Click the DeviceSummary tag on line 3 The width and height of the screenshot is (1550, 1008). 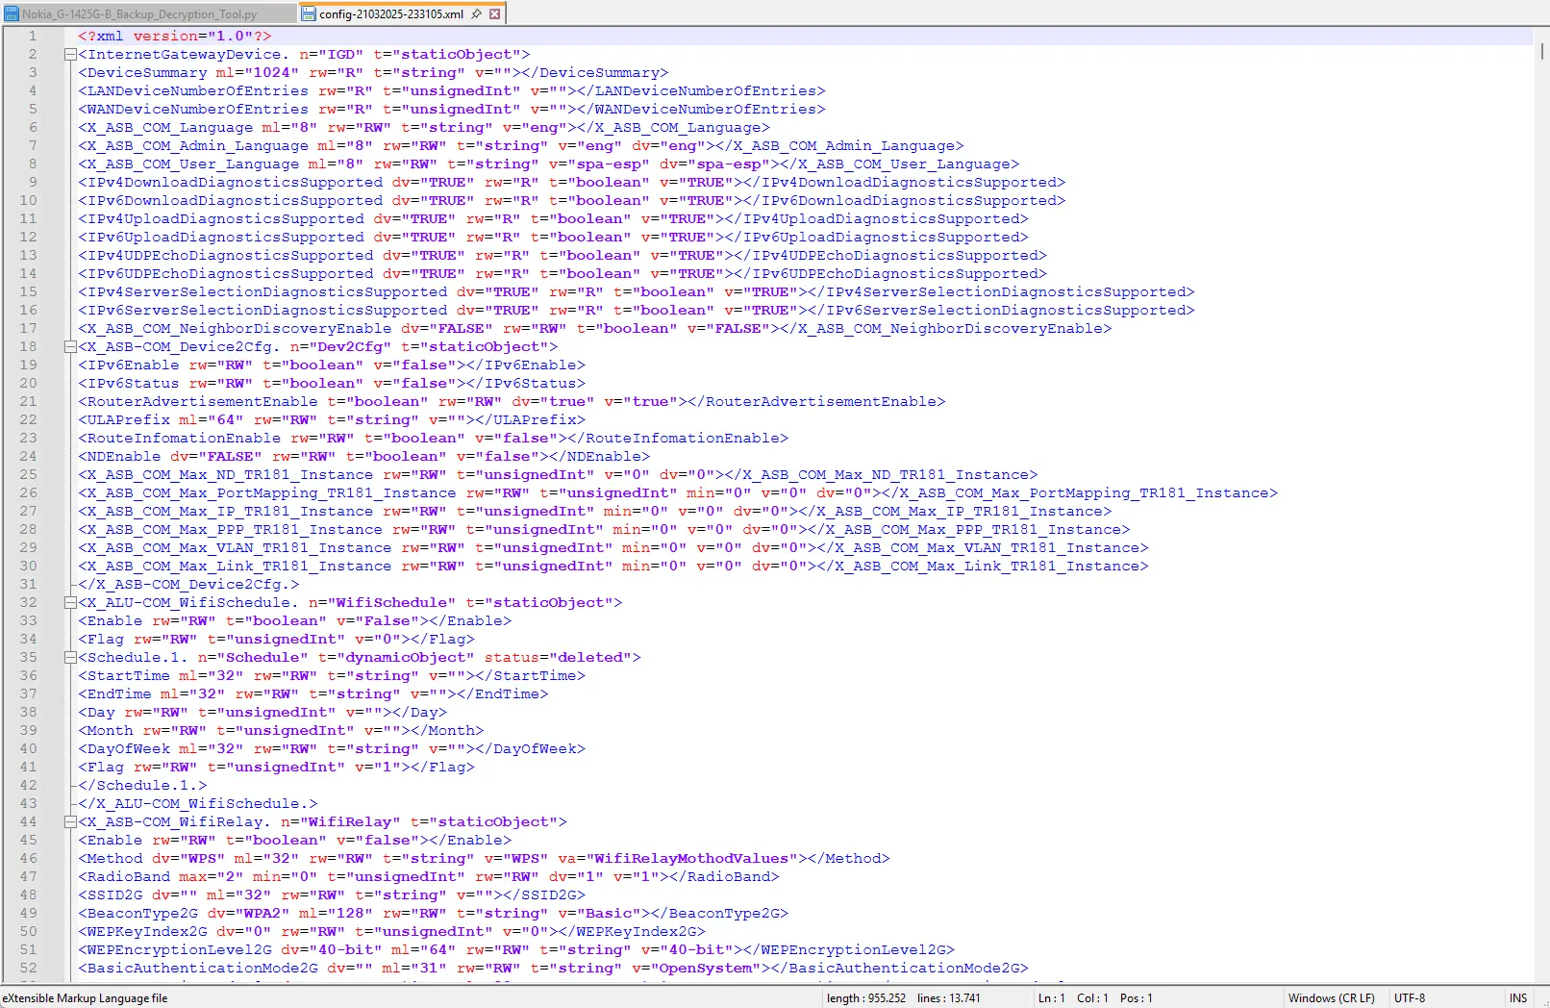click(x=142, y=73)
